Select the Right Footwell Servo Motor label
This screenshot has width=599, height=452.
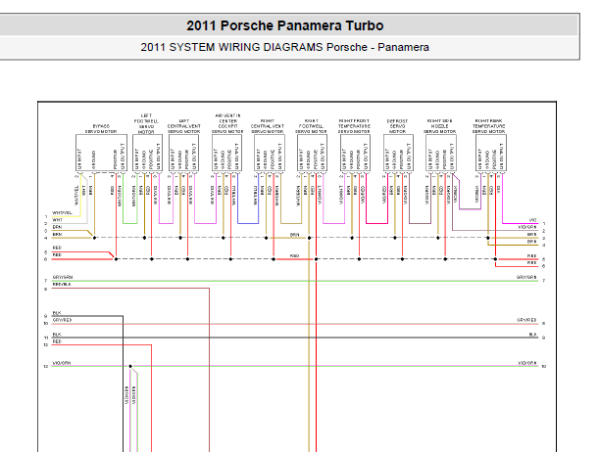312,126
